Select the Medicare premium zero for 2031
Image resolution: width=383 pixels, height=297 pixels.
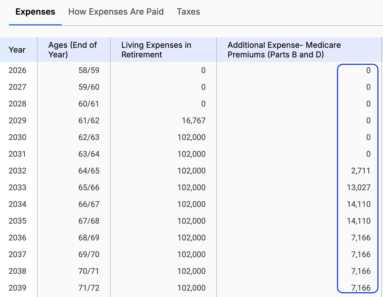368,154
